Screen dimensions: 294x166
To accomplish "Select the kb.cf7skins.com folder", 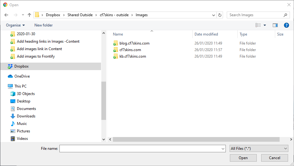I will tap(133, 56).
